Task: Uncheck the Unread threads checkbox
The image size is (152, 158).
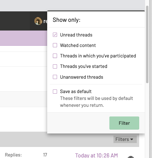Action: click(x=55, y=35)
